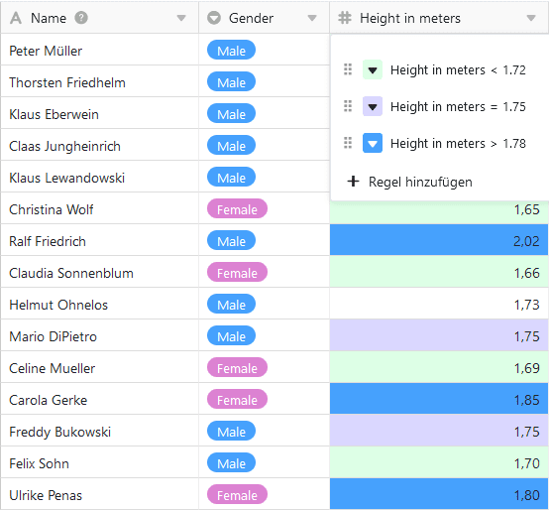Select the height cell showing 1,80
The height and width of the screenshot is (510, 549).
[x=439, y=494]
